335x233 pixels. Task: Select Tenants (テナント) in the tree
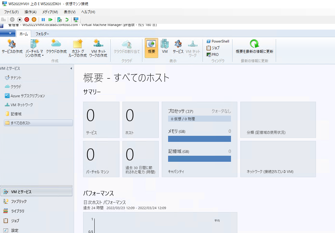click(x=13, y=78)
